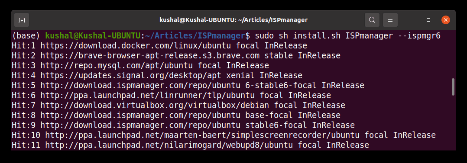Open the nilarimogard webupd8 URL
The image size is (467, 163).
click(169, 145)
